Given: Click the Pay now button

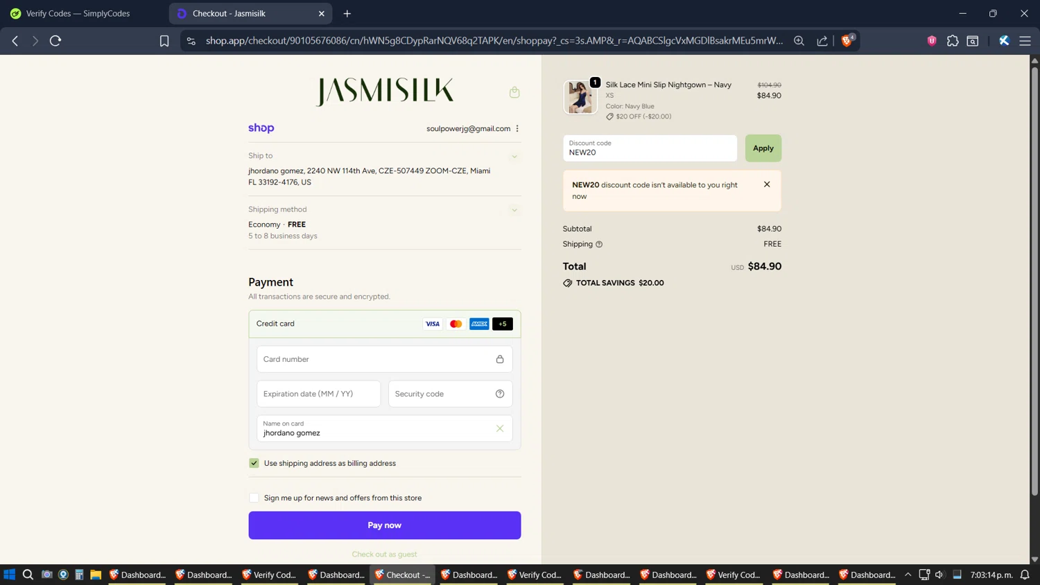Looking at the screenshot, I should tap(385, 525).
